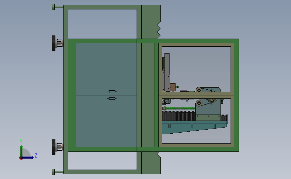Select the upper cabinet door handle

(x=112, y=92)
